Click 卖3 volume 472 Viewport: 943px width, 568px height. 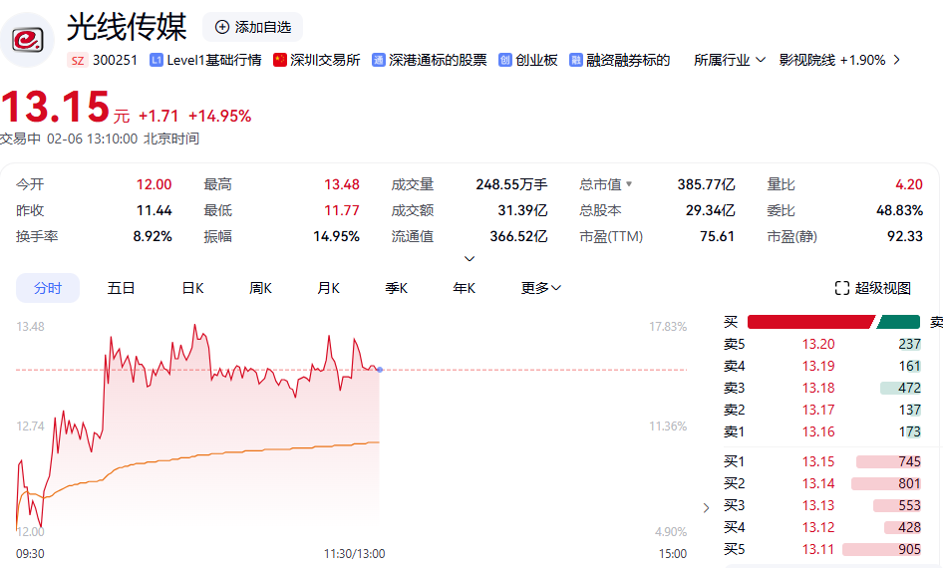pos(909,388)
